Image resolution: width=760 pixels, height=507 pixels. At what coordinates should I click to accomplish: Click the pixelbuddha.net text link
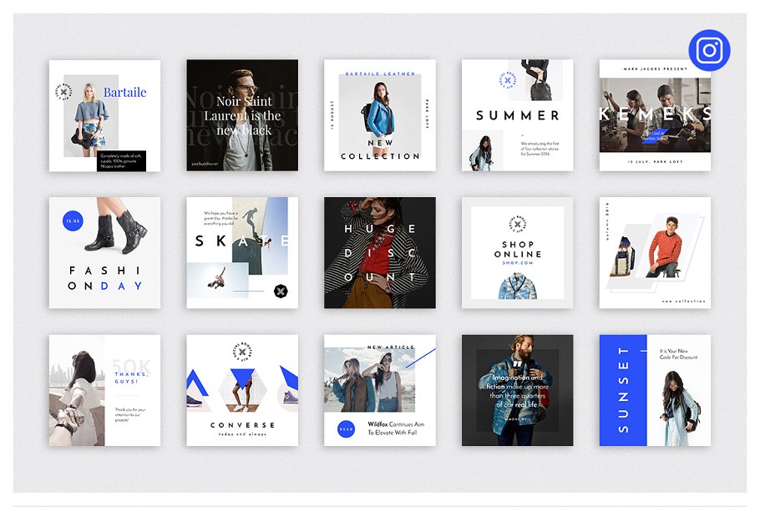tap(204, 164)
